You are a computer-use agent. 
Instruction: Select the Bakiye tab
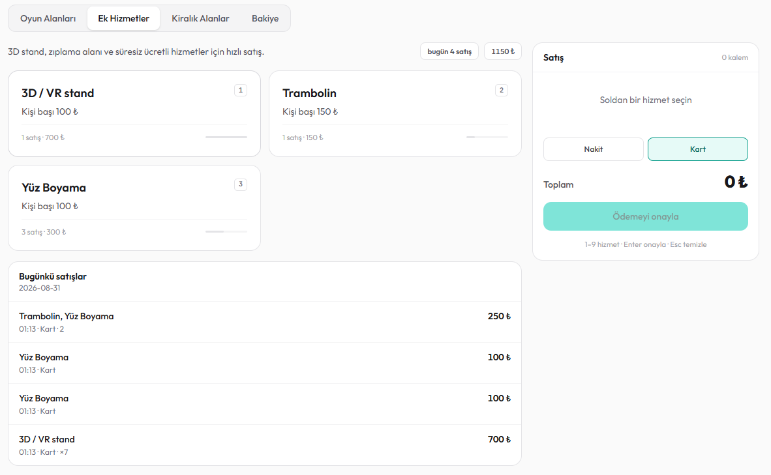[x=265, y=19]
